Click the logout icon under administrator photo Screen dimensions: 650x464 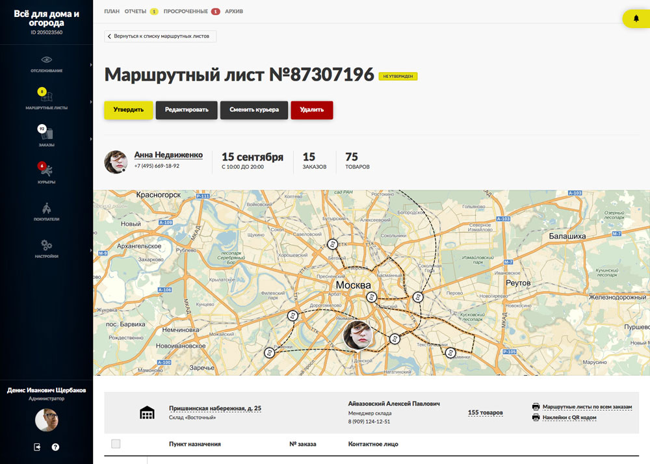[x=37, y=447]
